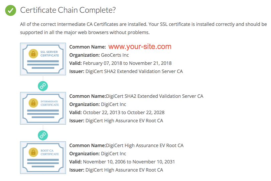
Task: Click the chain link icon above Root CA
Action: [43, 135]
